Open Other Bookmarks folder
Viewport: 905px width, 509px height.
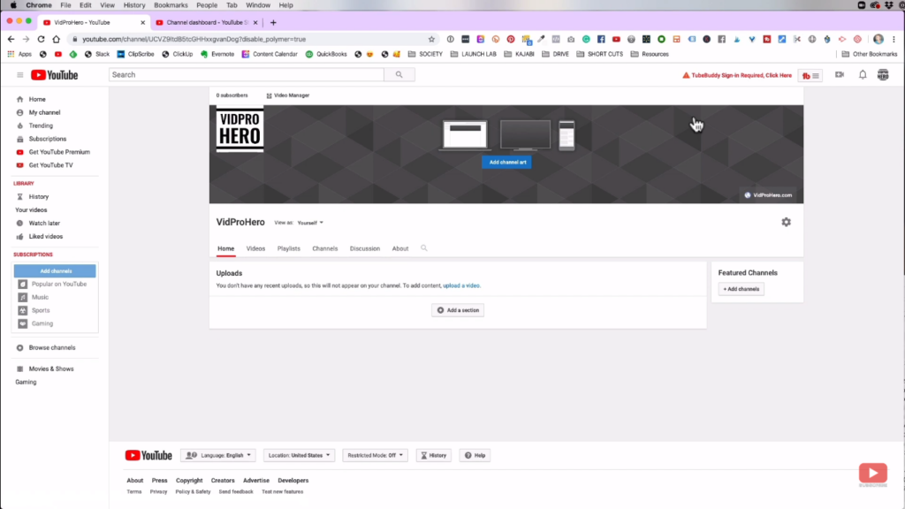point(870,54)
